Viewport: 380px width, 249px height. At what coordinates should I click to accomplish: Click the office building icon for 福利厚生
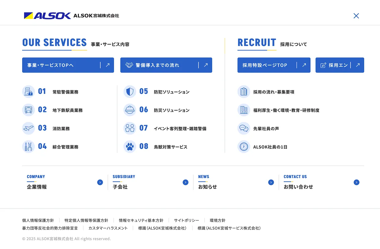click(x=244, y=110)
